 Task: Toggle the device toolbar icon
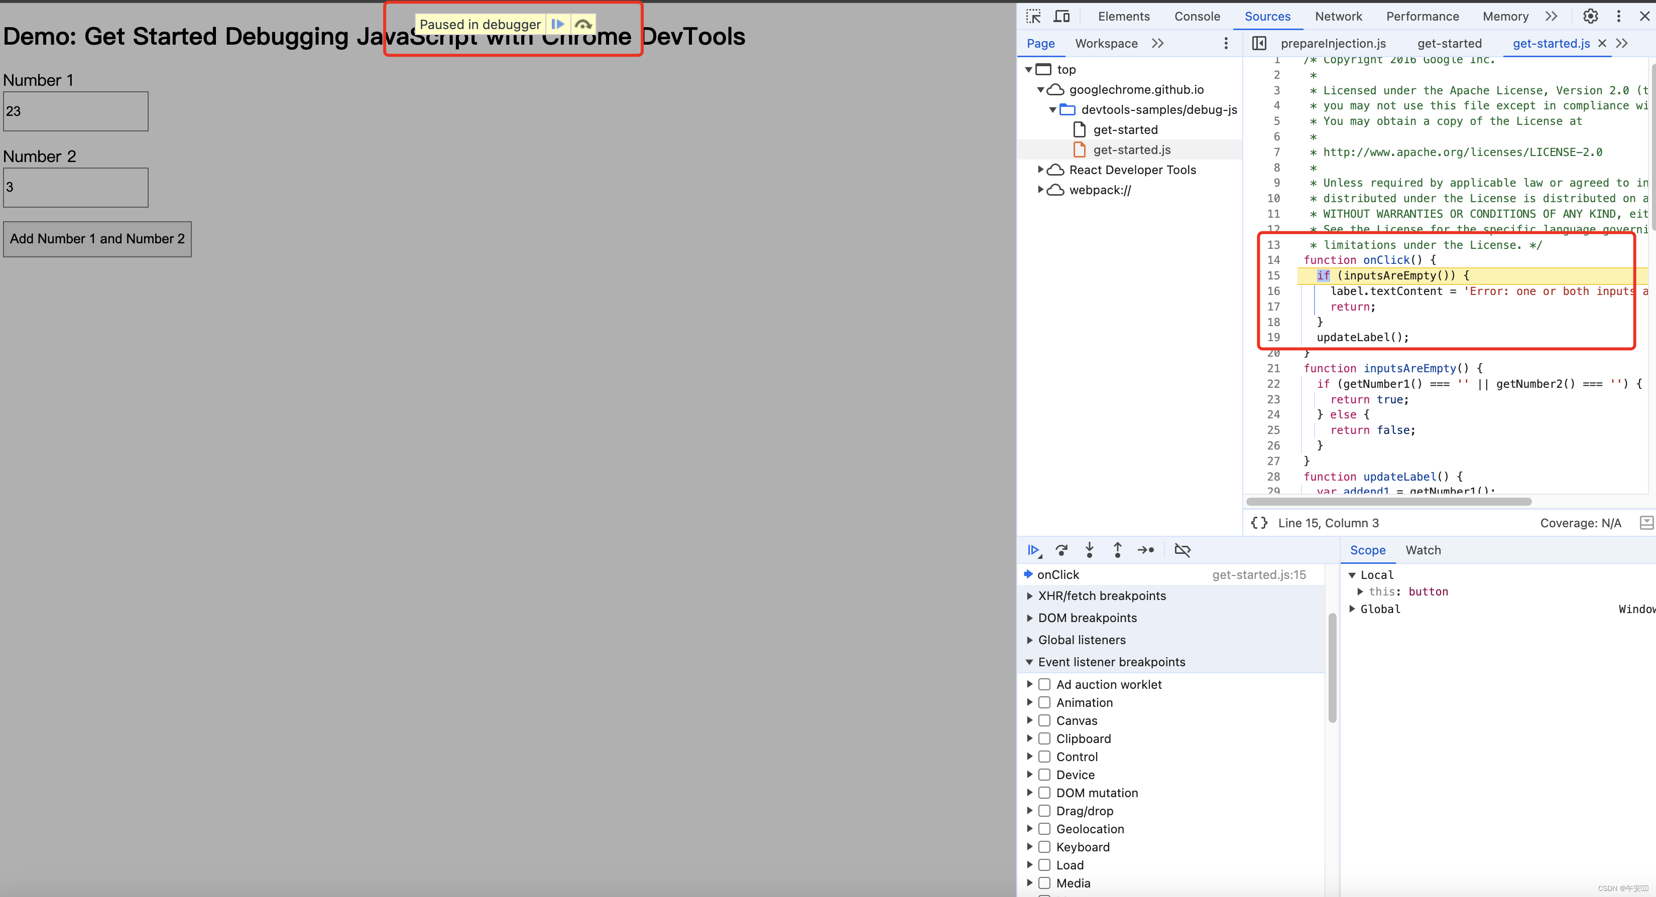click(x=1062, y=16)
